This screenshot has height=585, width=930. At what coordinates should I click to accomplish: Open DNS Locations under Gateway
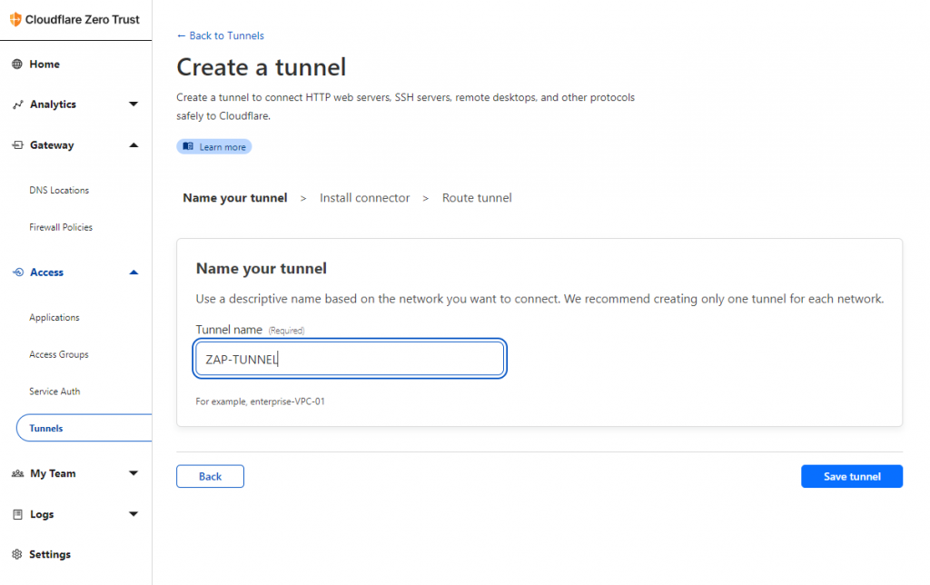coord(59,191)
